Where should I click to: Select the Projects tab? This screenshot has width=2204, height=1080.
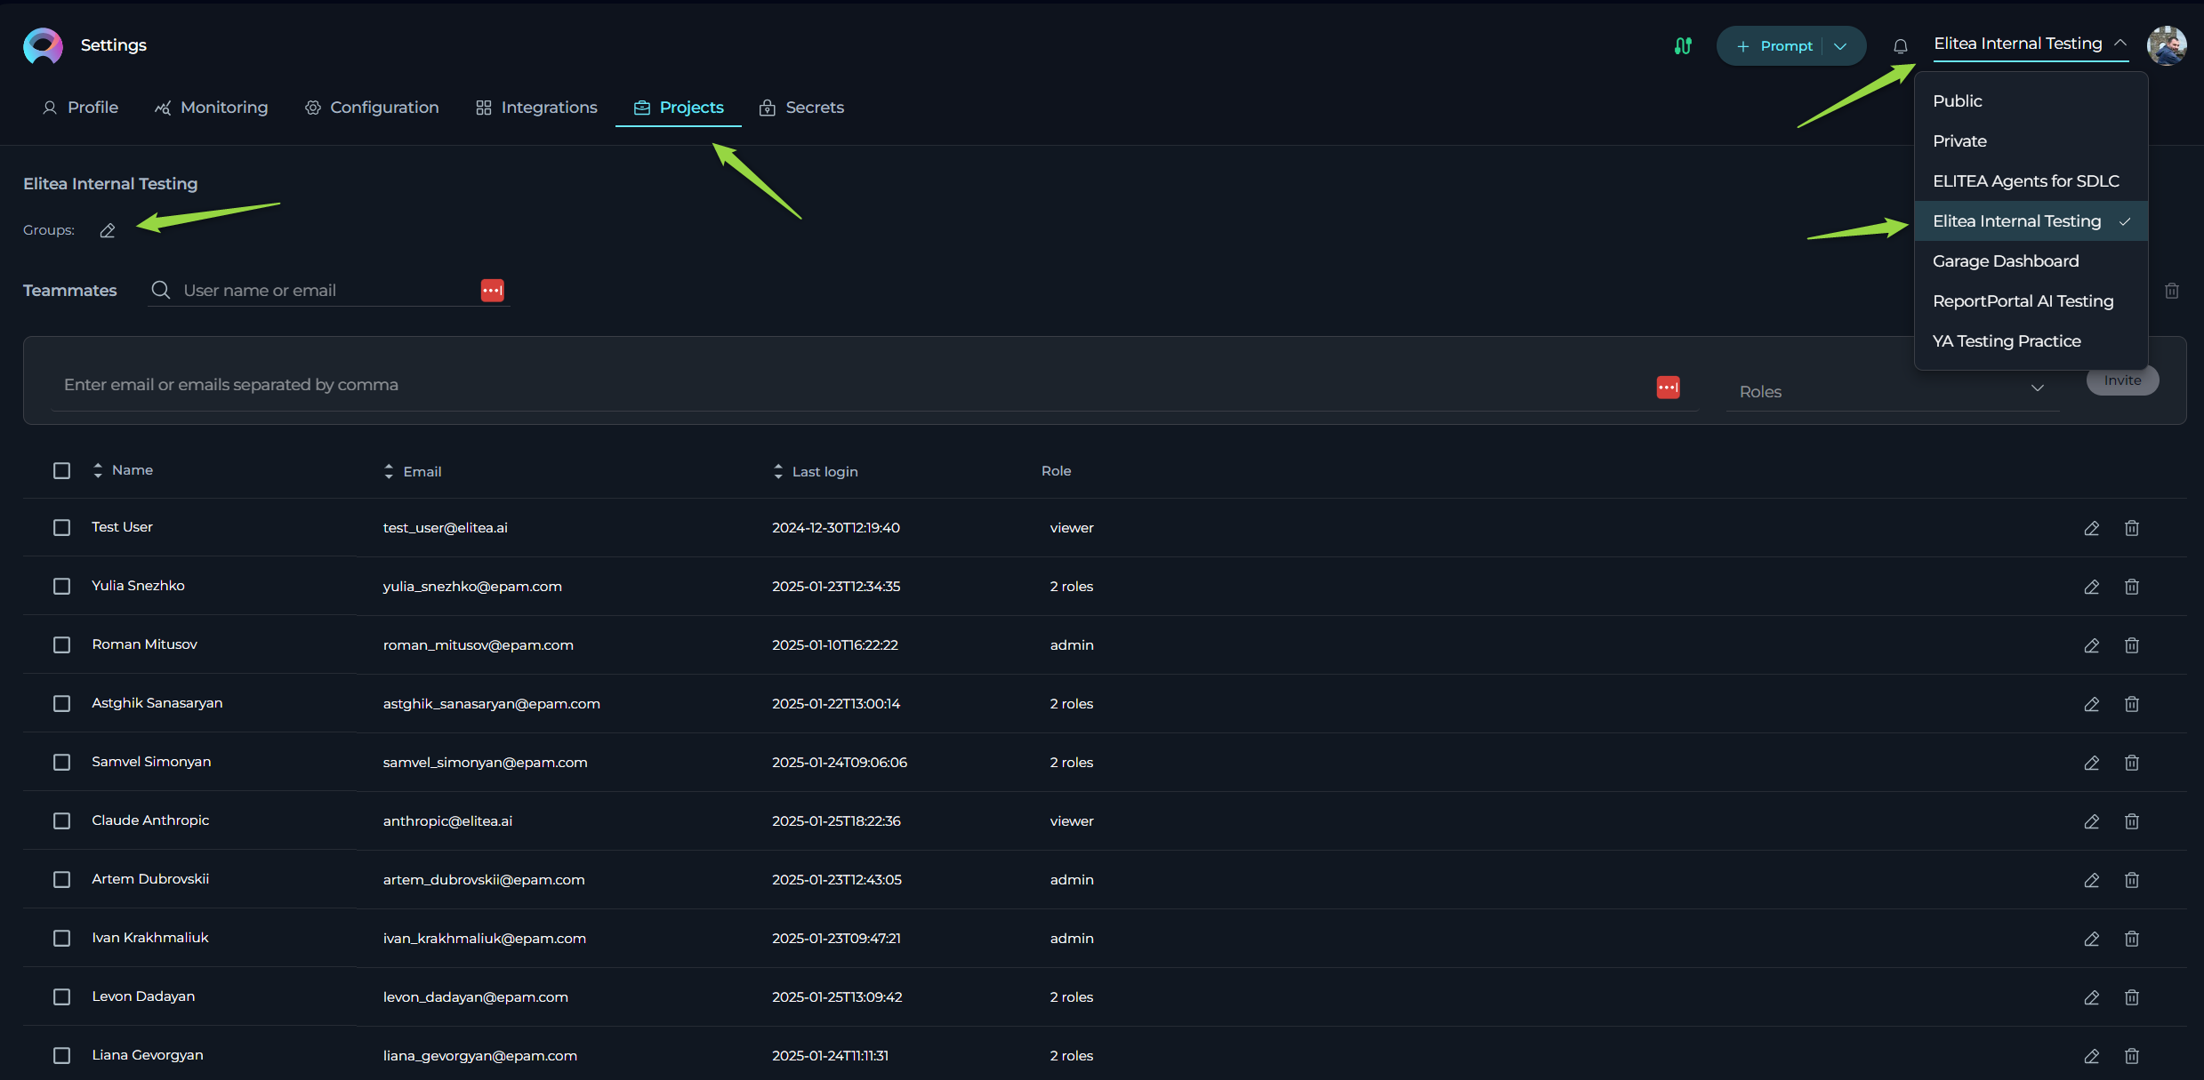(x=679, y=108)
